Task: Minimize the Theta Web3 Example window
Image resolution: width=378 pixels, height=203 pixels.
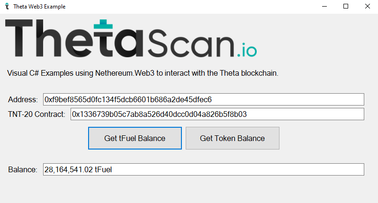Action: (x=324, y=7)
